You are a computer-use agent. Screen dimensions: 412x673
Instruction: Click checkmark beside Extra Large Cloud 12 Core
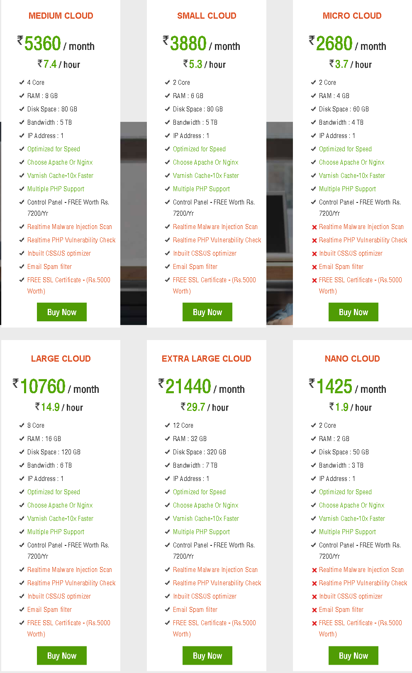[x=167, y=425]
